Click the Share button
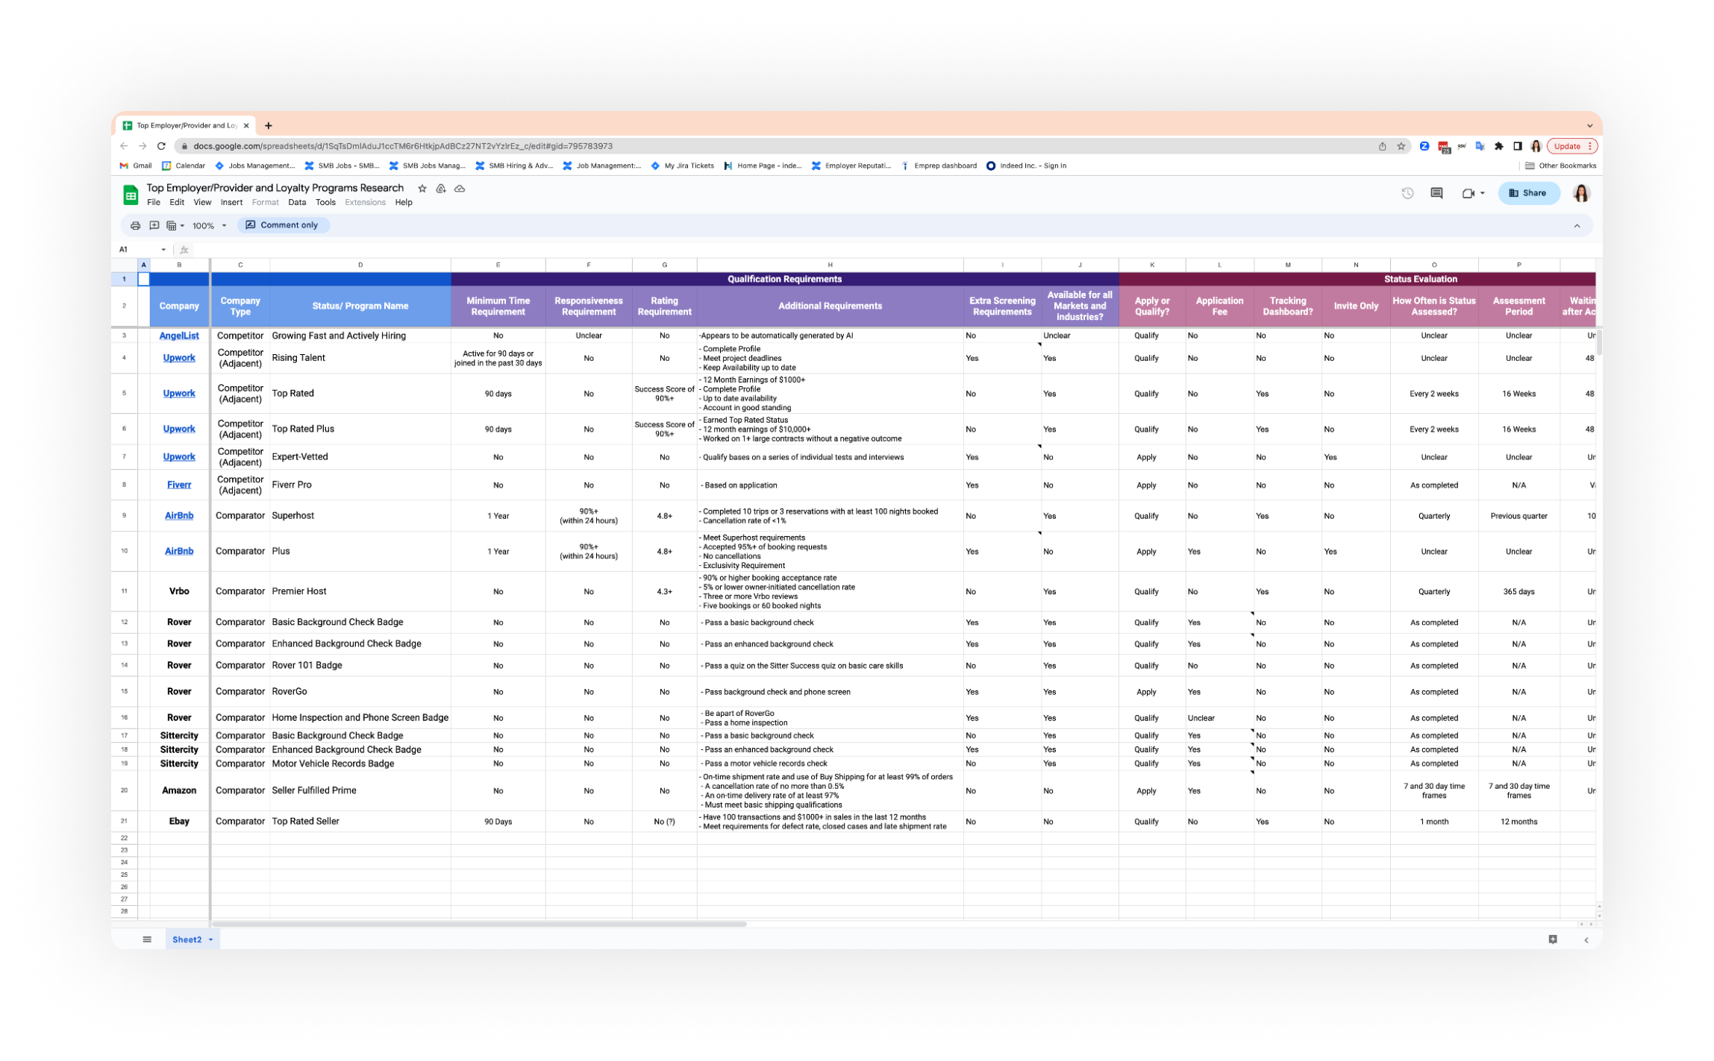 (1528, 193)
